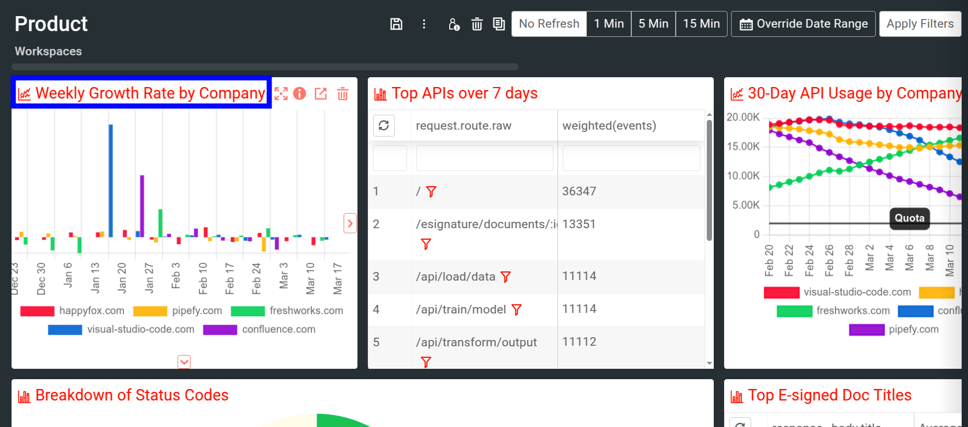Expand Weekly Growth Rate chart to fullscreen
Screen dimensions: 968x427
(281, 94)
